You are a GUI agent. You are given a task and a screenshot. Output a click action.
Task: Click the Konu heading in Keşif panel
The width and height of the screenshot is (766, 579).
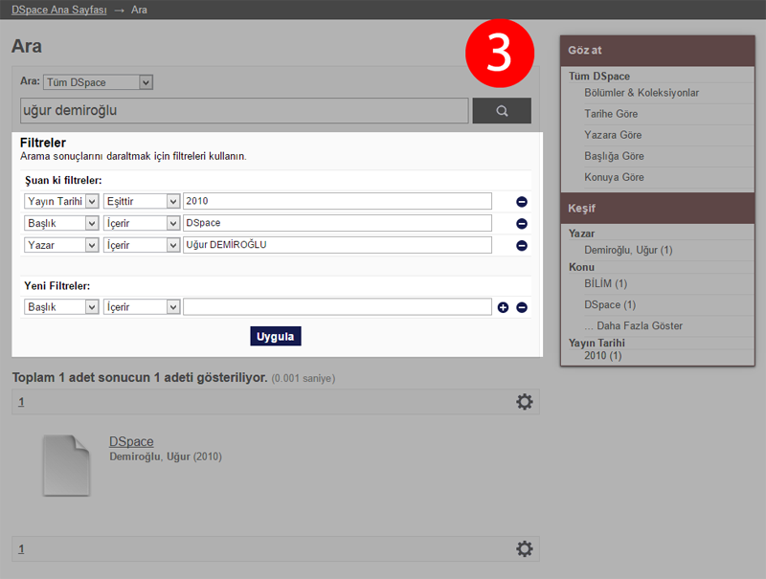pyautogui.click(x=582, y=267)
